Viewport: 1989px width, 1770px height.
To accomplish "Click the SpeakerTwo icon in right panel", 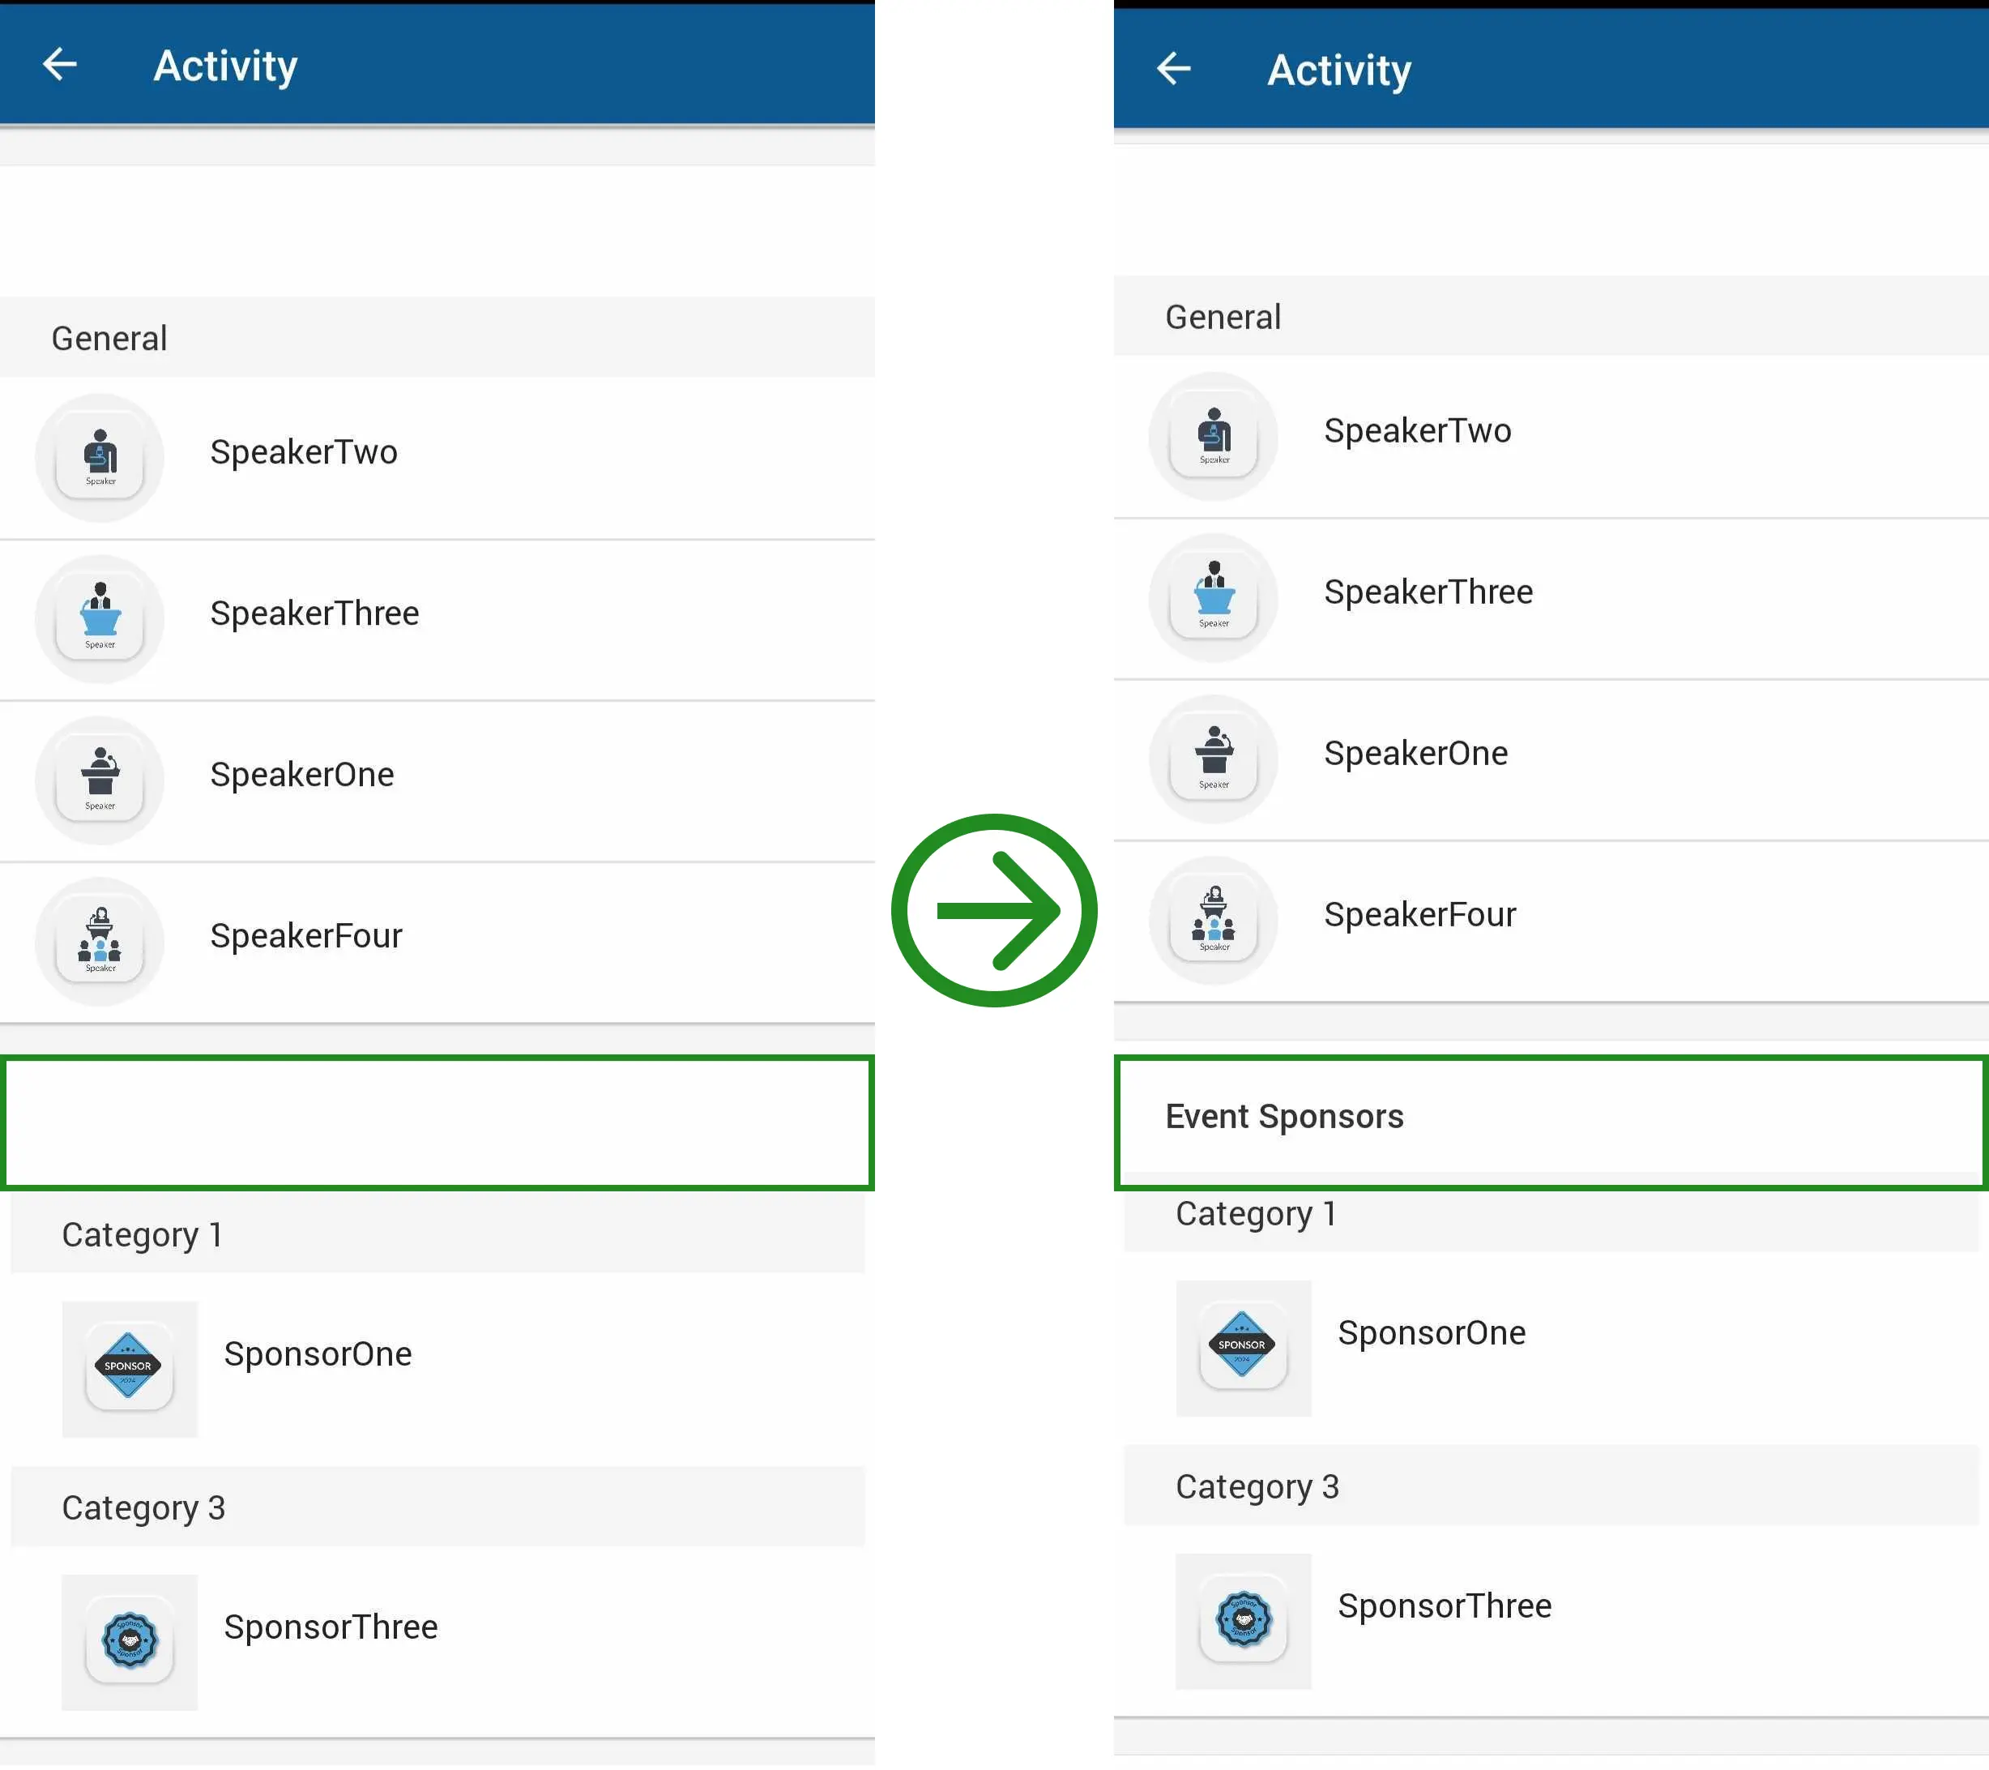I will pos(1212,430).
